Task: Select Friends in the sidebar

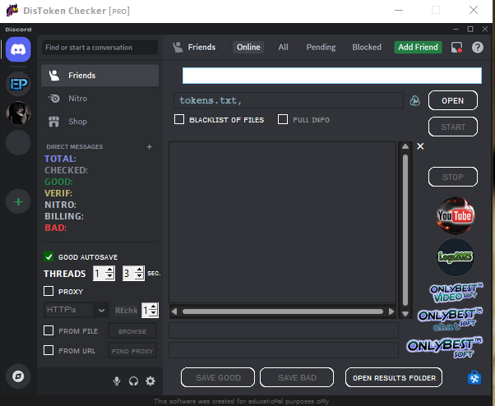Action: 100,76
